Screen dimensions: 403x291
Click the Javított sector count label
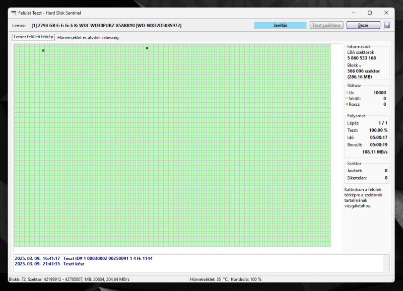[x=355, y=171]
